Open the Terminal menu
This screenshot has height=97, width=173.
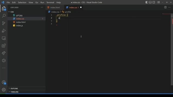click(50, 2)
